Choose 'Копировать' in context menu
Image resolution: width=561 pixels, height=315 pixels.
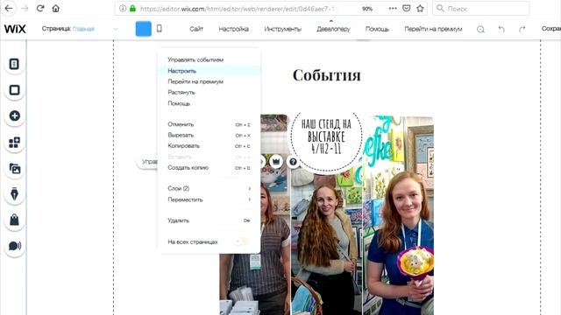coord(209,146)
